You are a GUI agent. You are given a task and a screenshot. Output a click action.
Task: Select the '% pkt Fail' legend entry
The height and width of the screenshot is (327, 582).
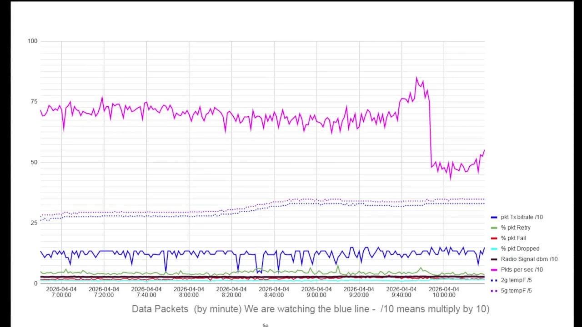(x=508, y=238)
